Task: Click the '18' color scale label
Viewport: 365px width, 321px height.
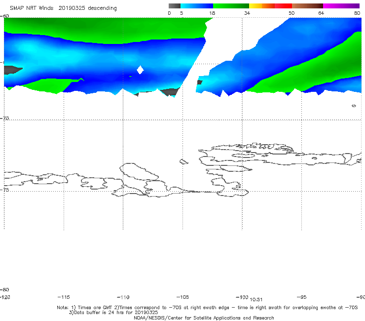Action: [x=212, y=13]
